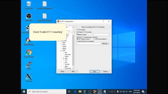Select More bugs under SSH

coord(68,68)
